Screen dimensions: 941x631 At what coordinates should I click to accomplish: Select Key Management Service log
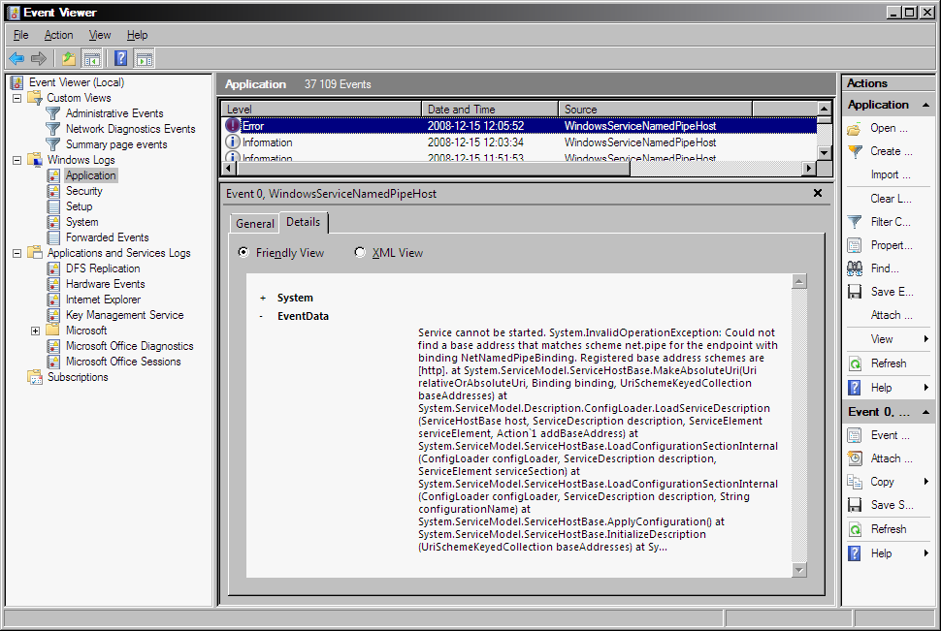pyautogui.click(x=124, y=316)
